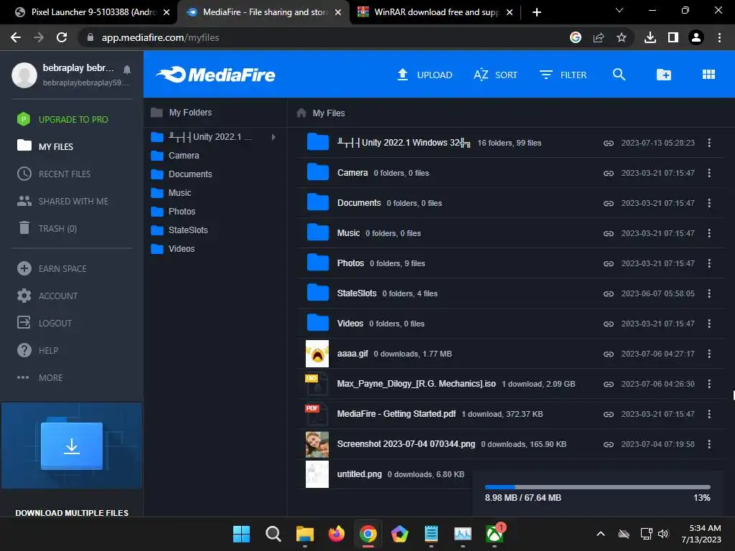Click untitled.png thumbnail
This screenshot has width=735, height=551.
coord(317,474)
